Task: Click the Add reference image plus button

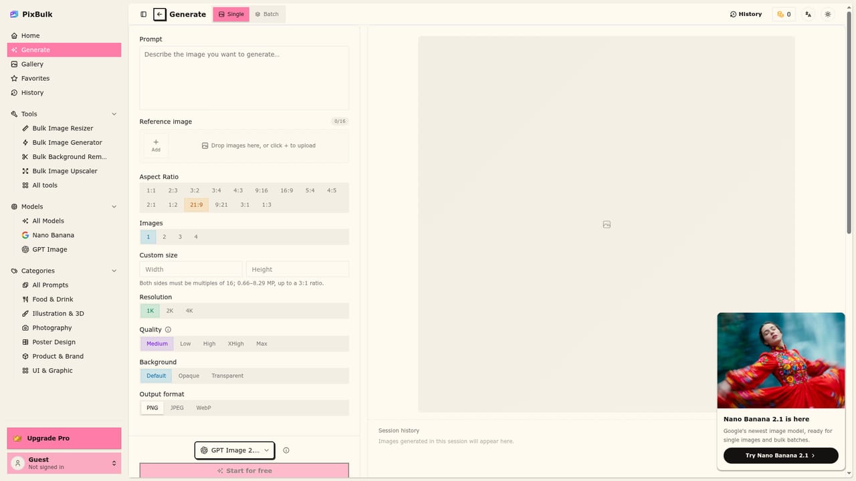Action: (156, 145)
